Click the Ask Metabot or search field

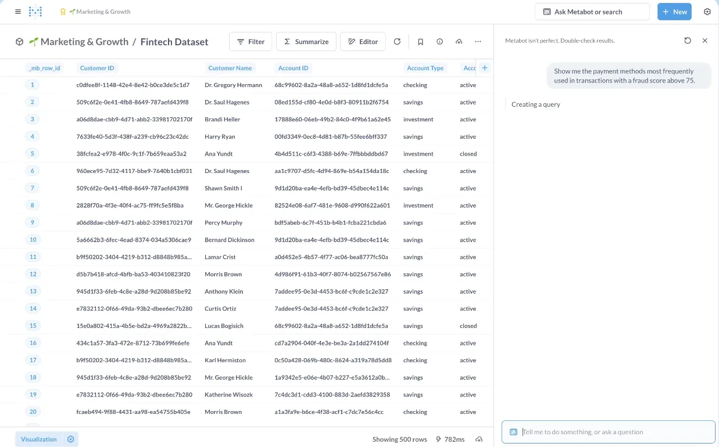pyautogui.click(x=592, y=12)
